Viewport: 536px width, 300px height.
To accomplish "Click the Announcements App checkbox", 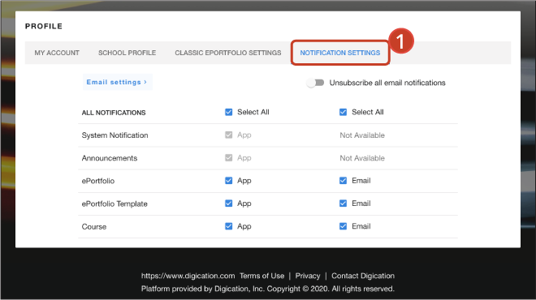I will [229, 157].
